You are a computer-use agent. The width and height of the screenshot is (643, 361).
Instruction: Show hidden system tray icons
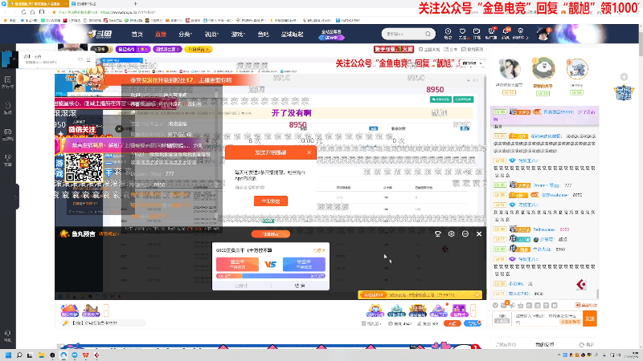(x=559, y=355)
